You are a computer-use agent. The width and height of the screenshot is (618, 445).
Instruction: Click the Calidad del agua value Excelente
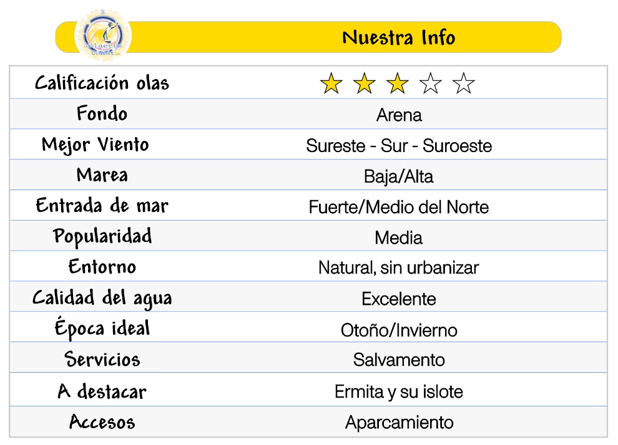398,299
